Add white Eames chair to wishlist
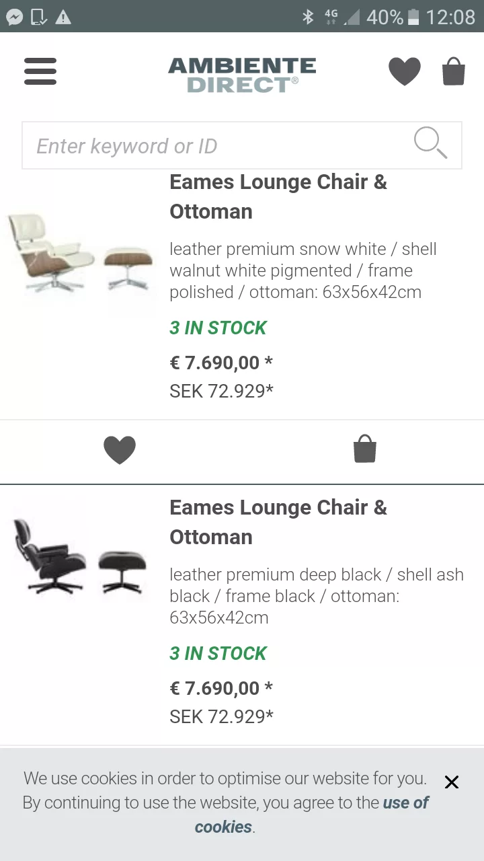 click(120, 450)
